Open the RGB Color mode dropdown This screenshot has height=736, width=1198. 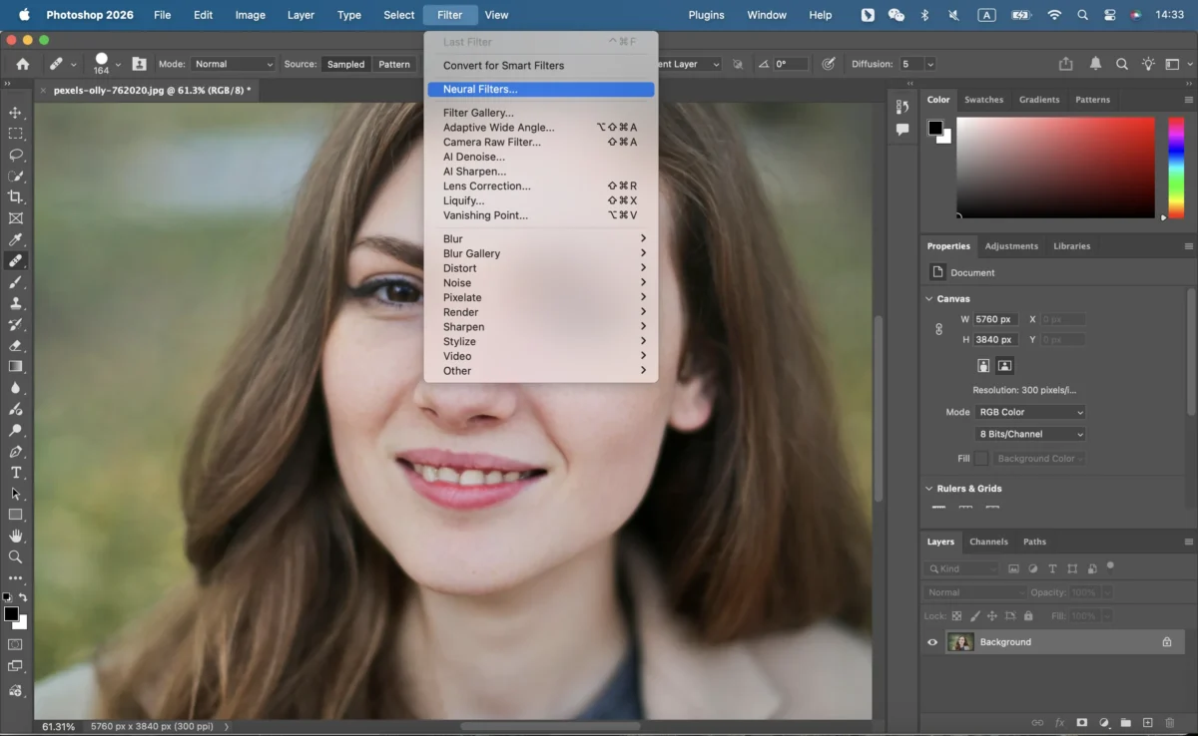click(1030, 412)
